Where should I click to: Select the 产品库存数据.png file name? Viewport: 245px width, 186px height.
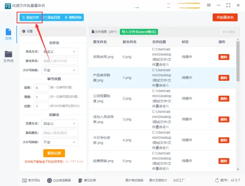(102, 78)
